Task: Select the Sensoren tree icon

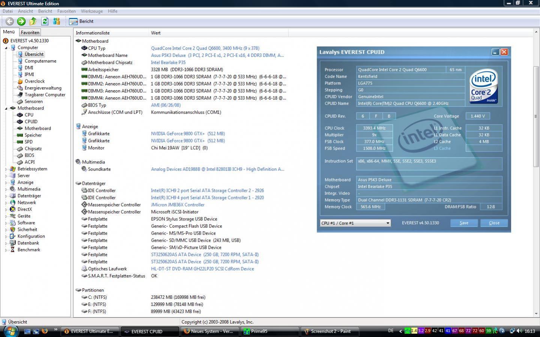Action: [x=20, y=102]
